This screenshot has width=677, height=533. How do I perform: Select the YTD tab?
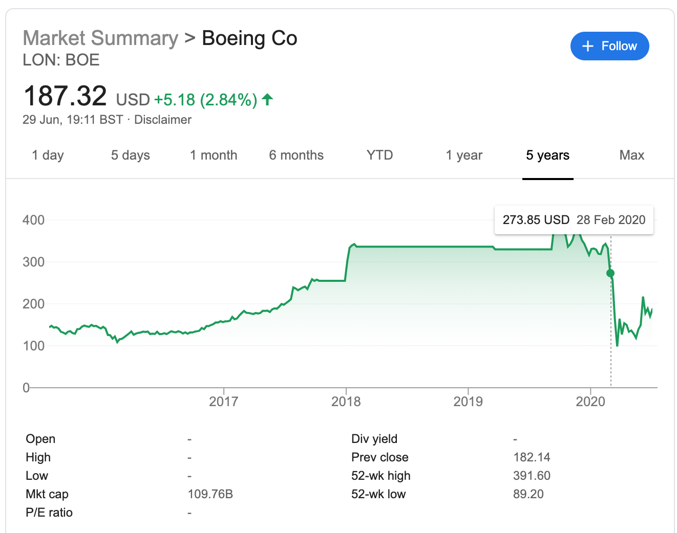coord(379,155)
